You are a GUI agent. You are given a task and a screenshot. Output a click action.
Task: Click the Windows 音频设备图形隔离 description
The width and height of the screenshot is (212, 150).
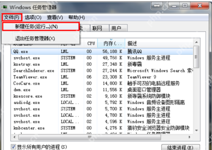point(156,102)
